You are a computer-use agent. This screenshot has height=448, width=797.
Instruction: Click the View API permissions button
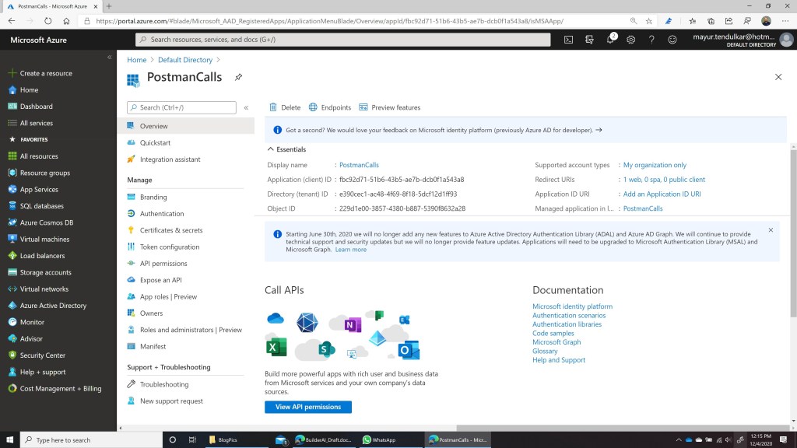tap(308, 407)
